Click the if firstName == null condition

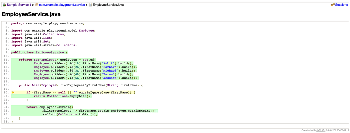[81, 92]
